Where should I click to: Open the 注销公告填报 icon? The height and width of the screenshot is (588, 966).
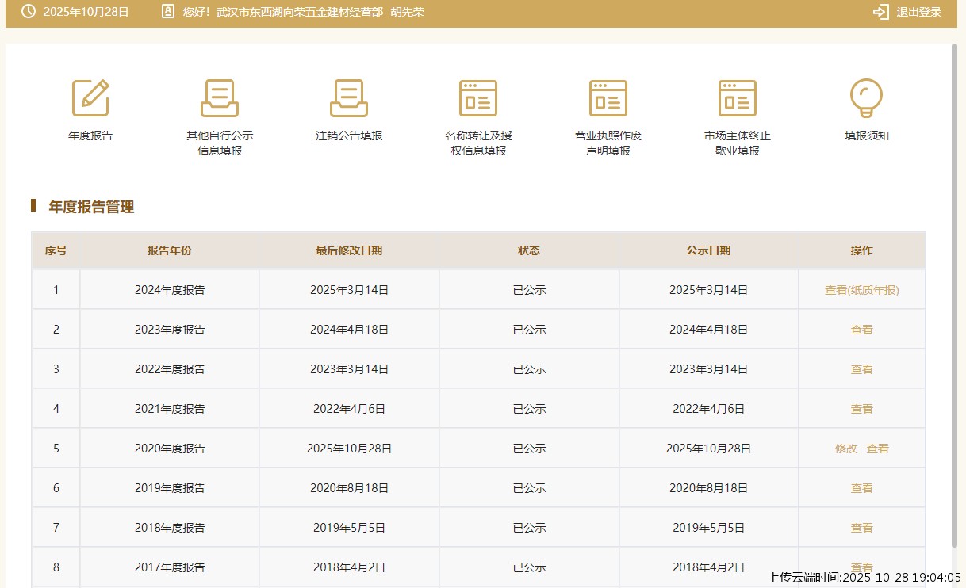pyautogui.click(x=349, y=98)
